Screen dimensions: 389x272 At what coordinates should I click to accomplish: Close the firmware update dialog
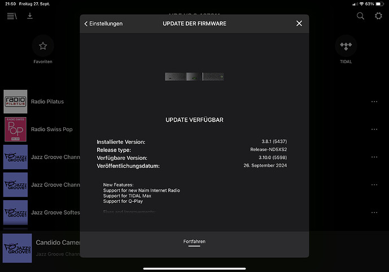pos(299,23)
